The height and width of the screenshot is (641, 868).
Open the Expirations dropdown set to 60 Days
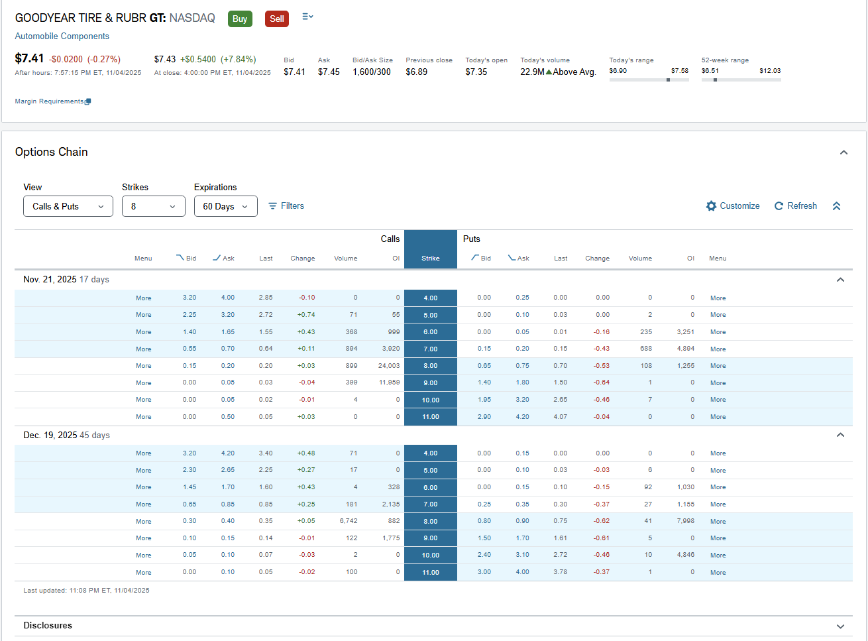(226, 206)
